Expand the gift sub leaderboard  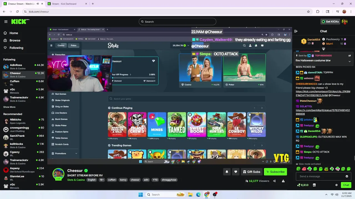[323, 49]
